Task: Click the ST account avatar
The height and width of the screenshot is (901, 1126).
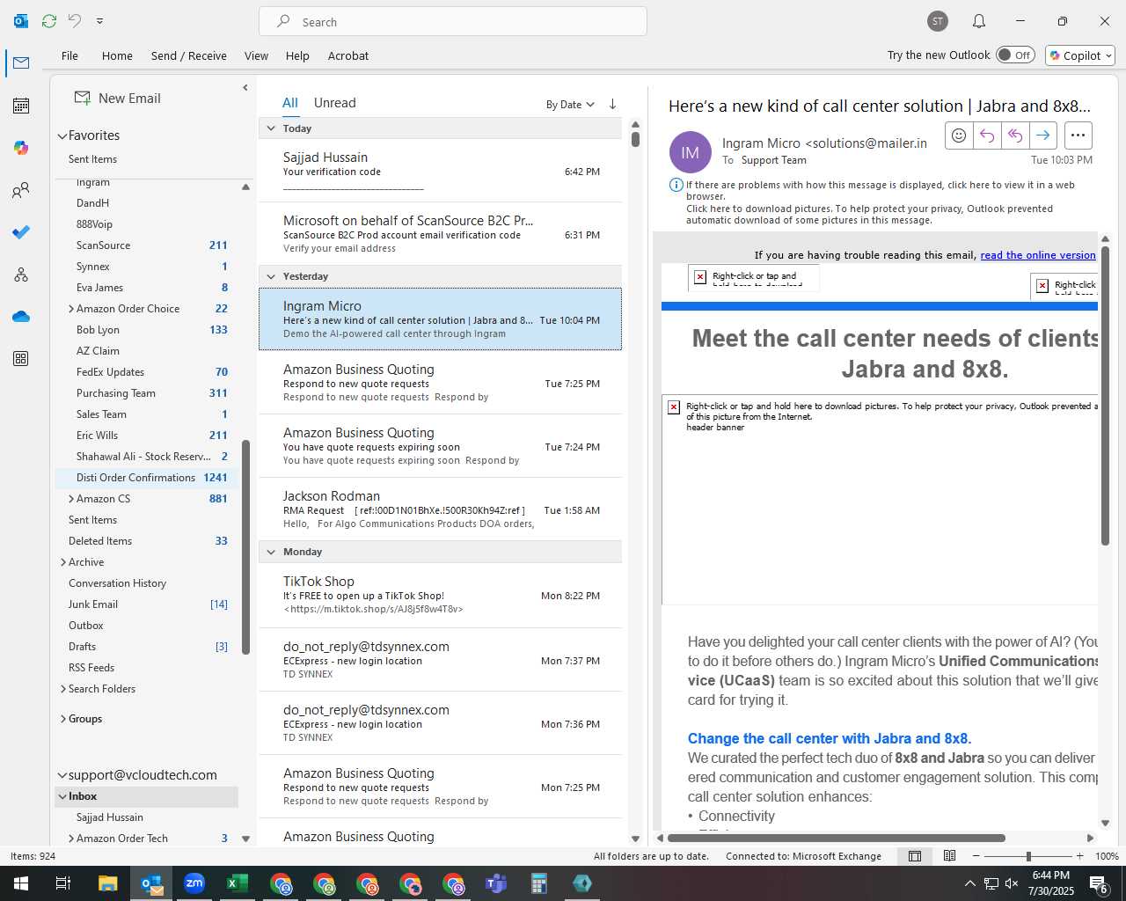Action: click(x=938, y=21)
